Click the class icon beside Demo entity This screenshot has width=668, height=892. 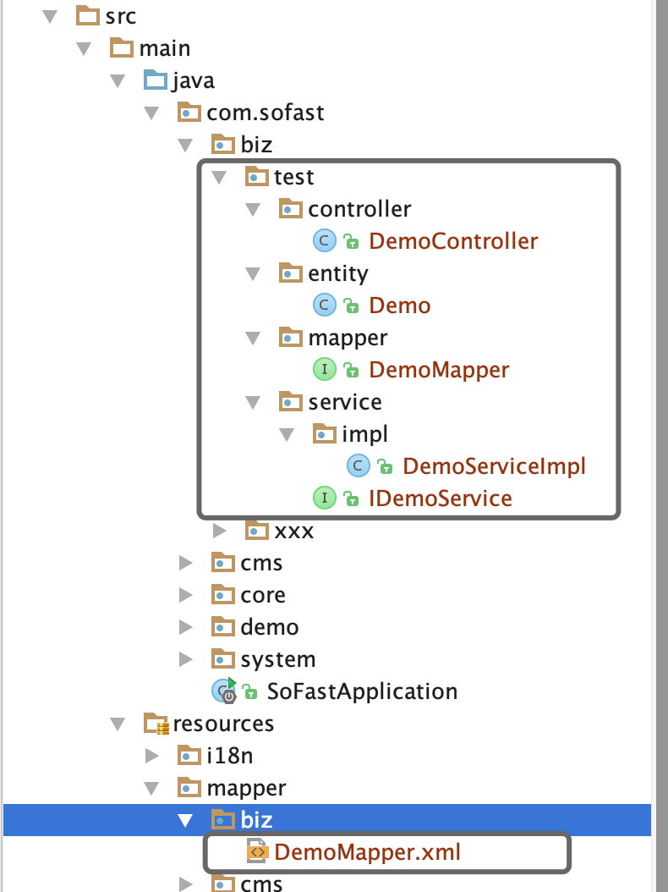click(324, 306)
